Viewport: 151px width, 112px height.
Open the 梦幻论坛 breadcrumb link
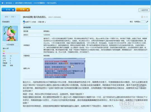point(9,3)
